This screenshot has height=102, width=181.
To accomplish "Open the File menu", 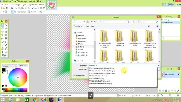I will (x=2, y=5).
